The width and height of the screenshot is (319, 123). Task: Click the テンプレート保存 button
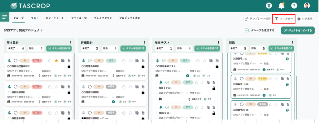click(258, 19)
